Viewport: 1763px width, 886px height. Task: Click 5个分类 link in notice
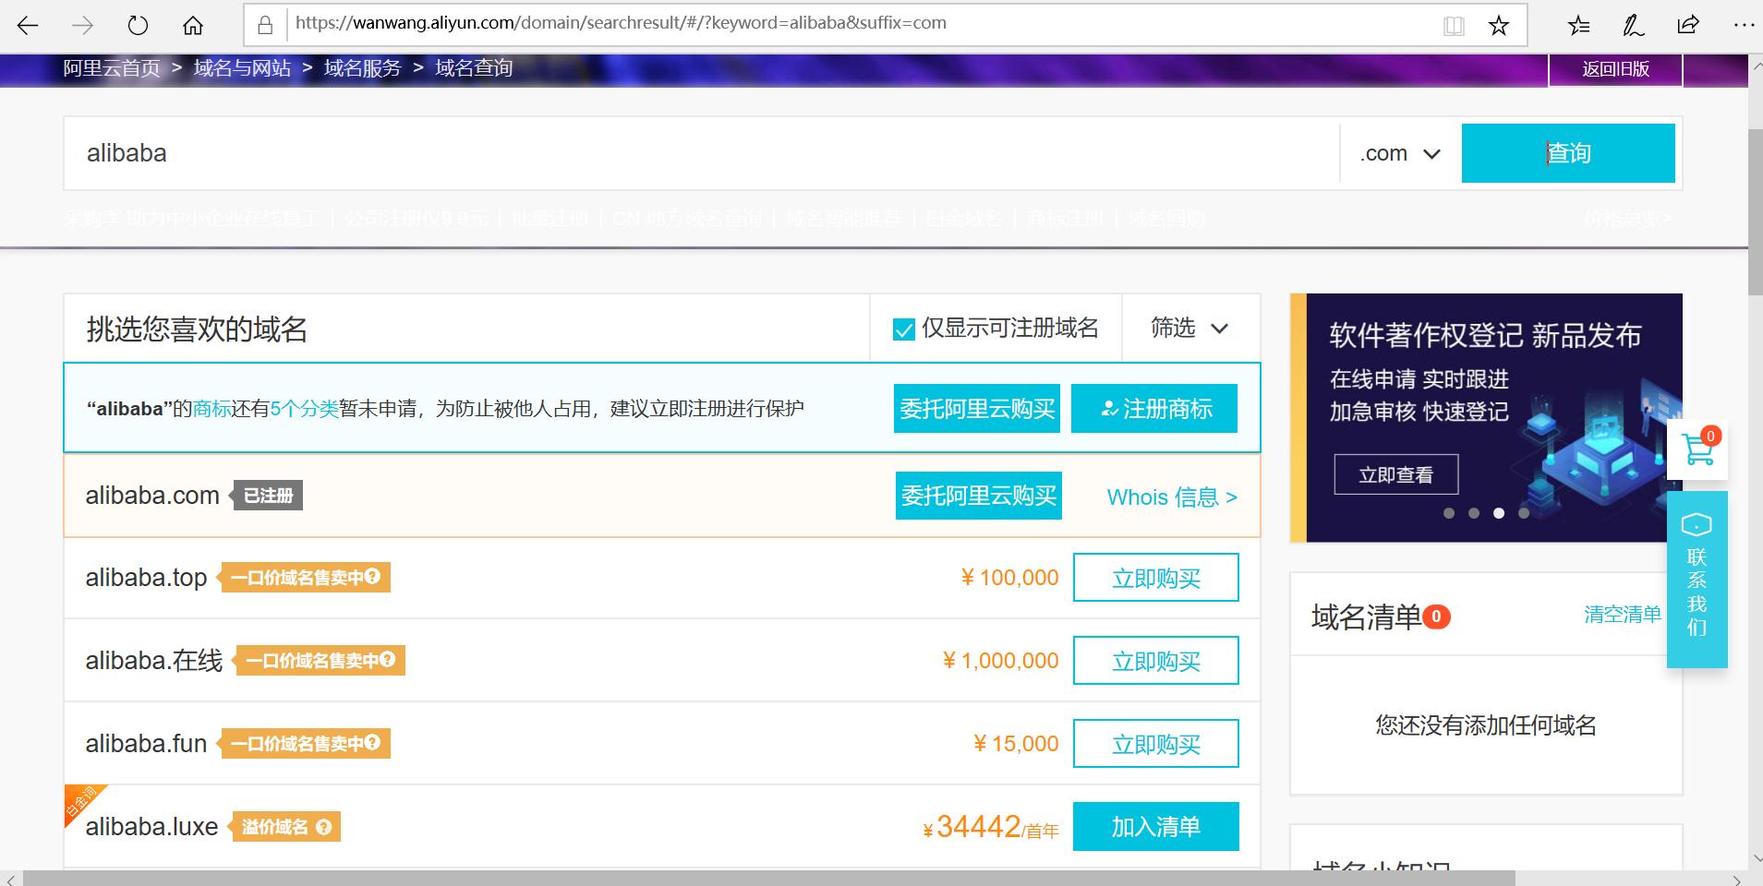point(305,409)
